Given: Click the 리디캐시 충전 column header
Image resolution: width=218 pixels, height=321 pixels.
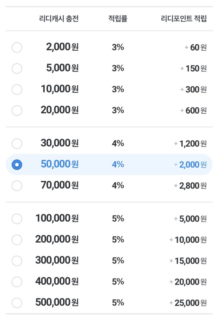Looking at the screenshot, I should 59,19.
